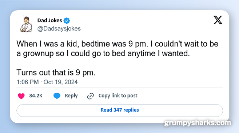Open the 1:06 PM timestamp

click(x=28, y=82)
